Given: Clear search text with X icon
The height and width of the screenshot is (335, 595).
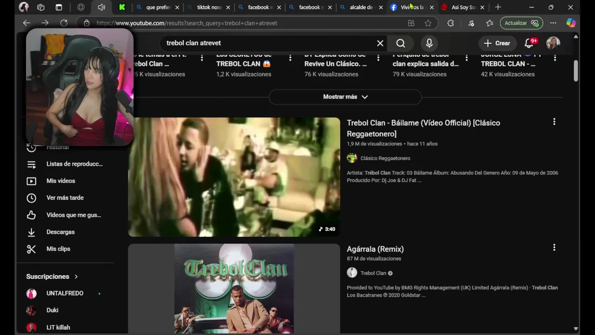Looking at the screenshot, I should (x=380, y=43).
